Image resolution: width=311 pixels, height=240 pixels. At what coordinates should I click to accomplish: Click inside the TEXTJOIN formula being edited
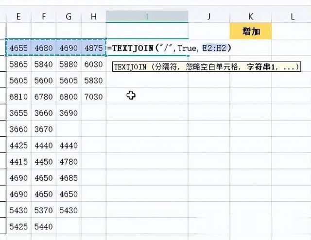[169, 48]
